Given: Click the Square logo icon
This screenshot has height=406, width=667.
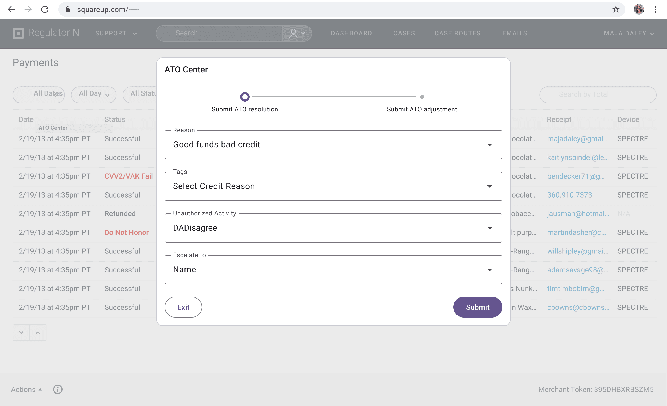Looking at the screenshot, I should click(x=18, y=33).
